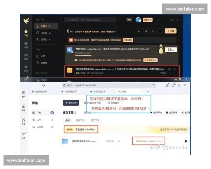Open the 游戏 games icon in Xunlei
This screenshot has height=169, width=211.
coord(26,57)
